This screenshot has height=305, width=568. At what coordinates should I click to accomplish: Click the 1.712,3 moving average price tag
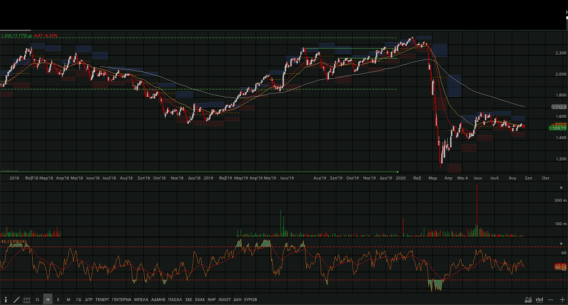click(x=558, y=106)
